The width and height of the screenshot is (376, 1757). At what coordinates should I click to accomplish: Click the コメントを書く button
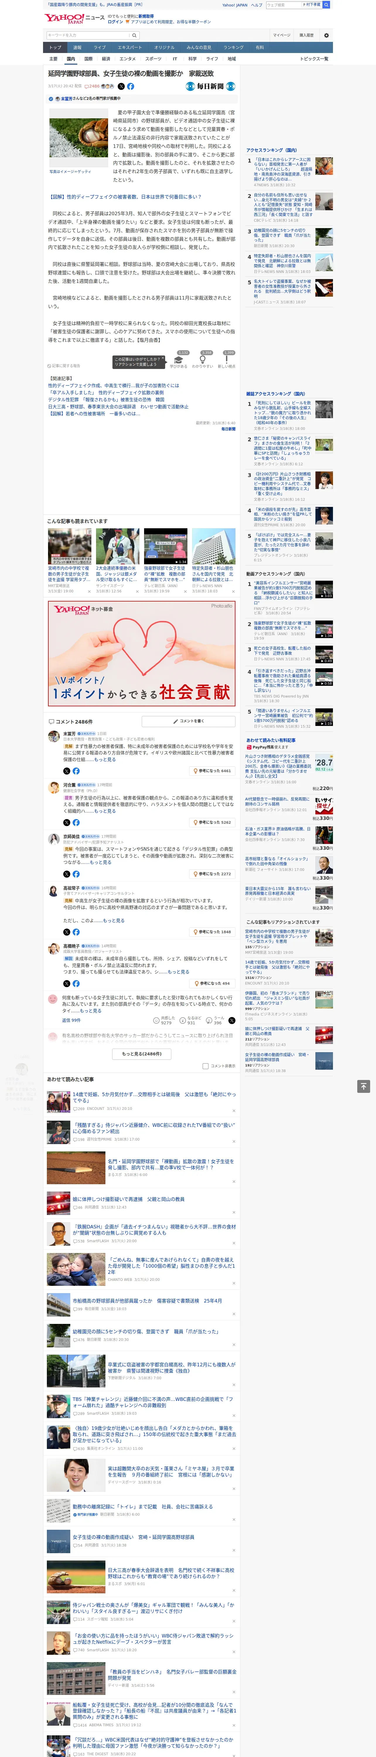pyautogui.click(x=189, y=721)
